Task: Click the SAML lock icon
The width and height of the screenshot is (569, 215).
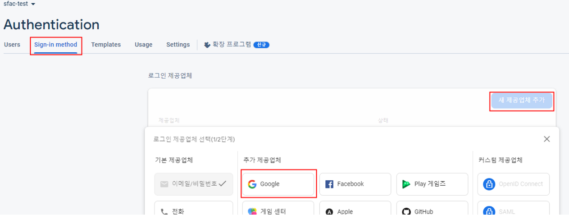Action: pyautogui.click(x=489, y=211)
